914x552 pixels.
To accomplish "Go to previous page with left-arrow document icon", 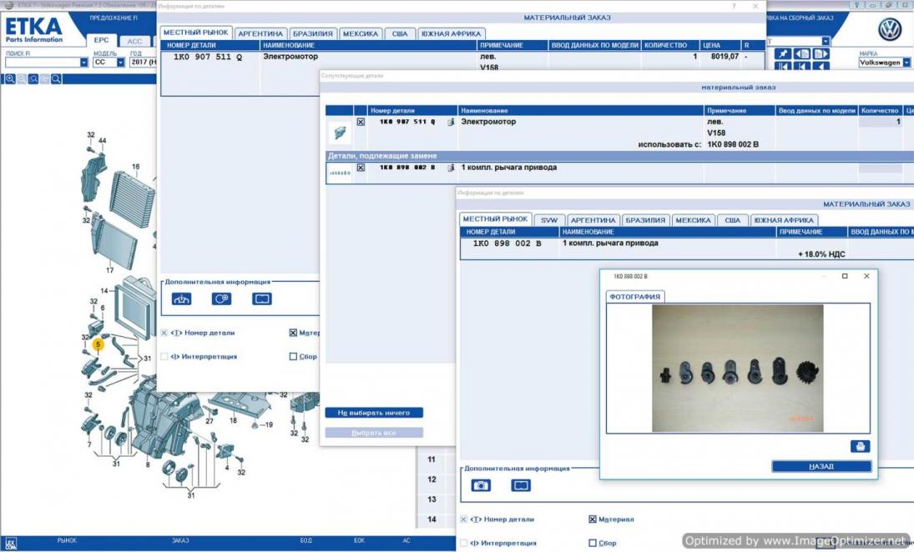I will [x=801, y=54].
